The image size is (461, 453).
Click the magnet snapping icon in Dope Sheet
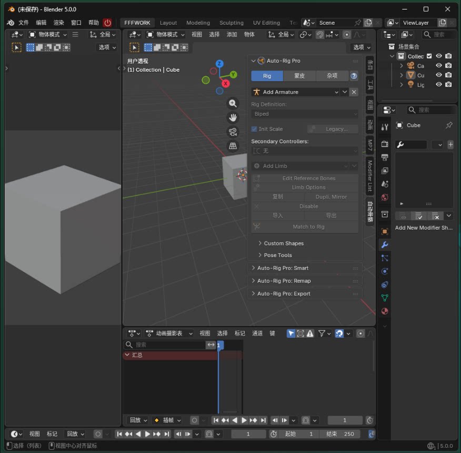[339, 333]
